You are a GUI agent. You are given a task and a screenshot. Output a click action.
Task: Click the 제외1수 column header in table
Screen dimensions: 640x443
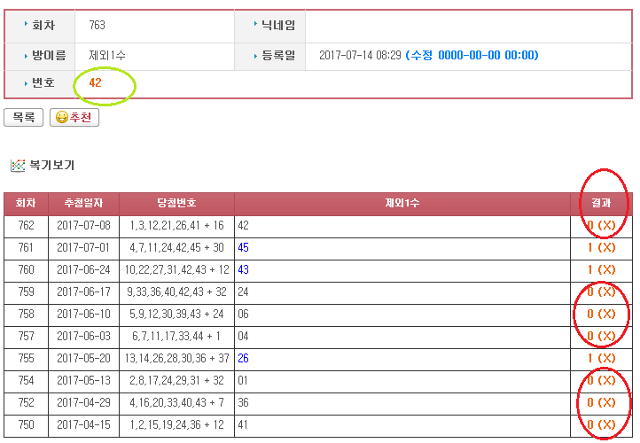pos(402,204)
